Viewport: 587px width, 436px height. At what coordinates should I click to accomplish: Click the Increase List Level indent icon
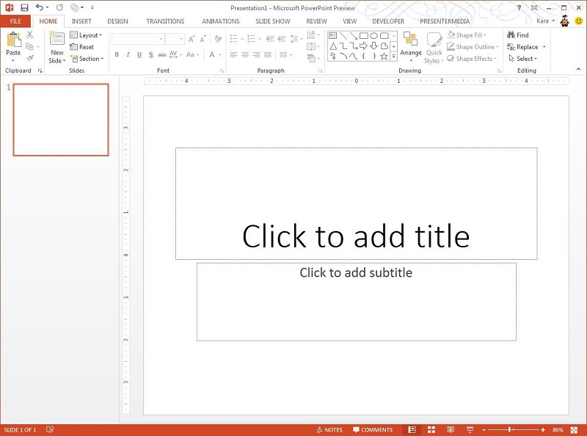point(282,39)
